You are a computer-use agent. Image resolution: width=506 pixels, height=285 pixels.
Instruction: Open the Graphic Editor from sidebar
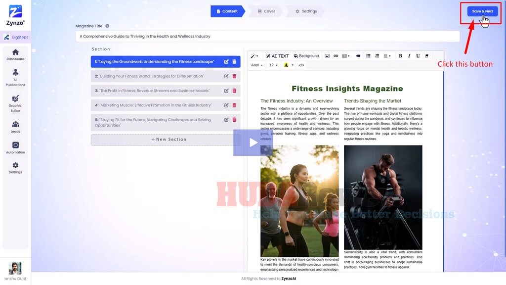(x=15, y=103)
